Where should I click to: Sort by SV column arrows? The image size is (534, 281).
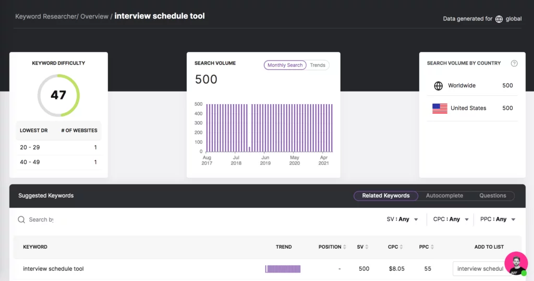[x=367, y=247]
